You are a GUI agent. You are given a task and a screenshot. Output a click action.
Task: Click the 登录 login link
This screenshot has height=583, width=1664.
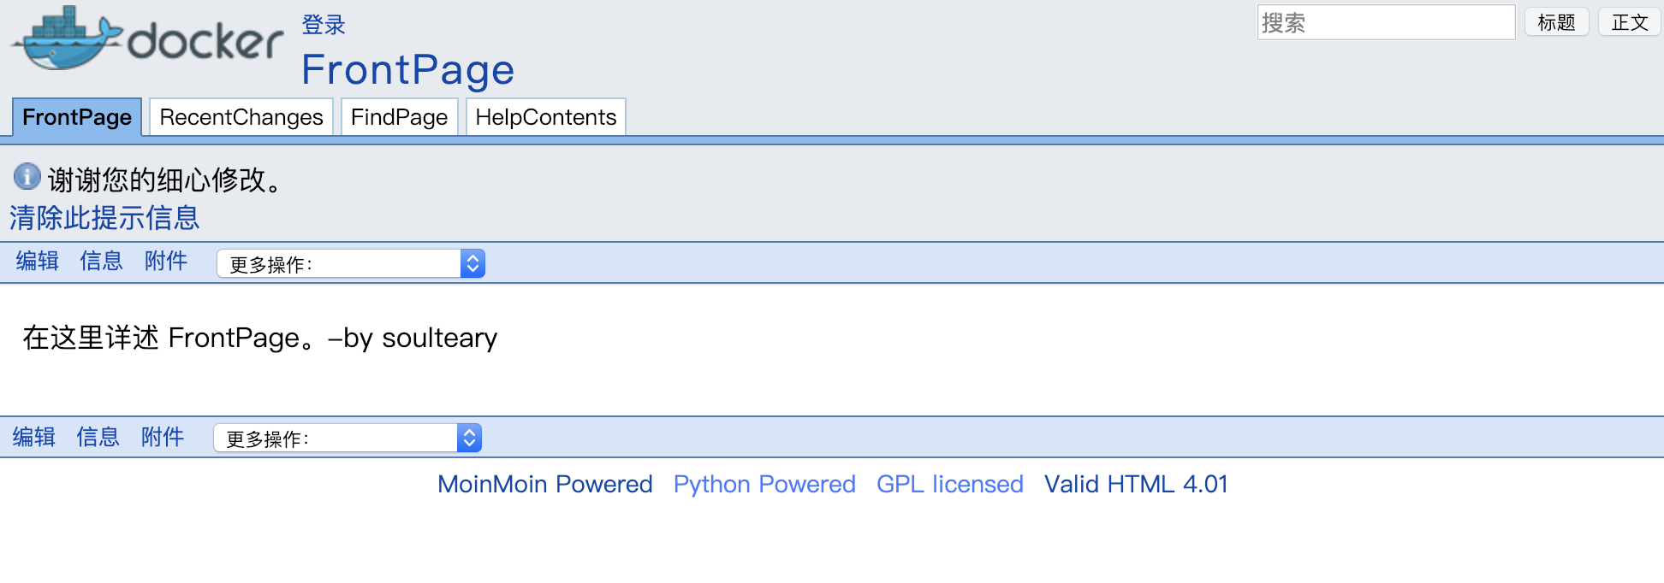click(x=324, y=25)
